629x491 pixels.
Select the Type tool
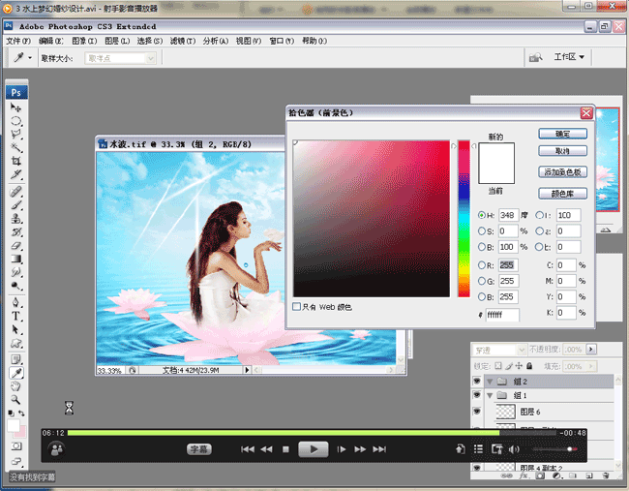click(16, 316)
